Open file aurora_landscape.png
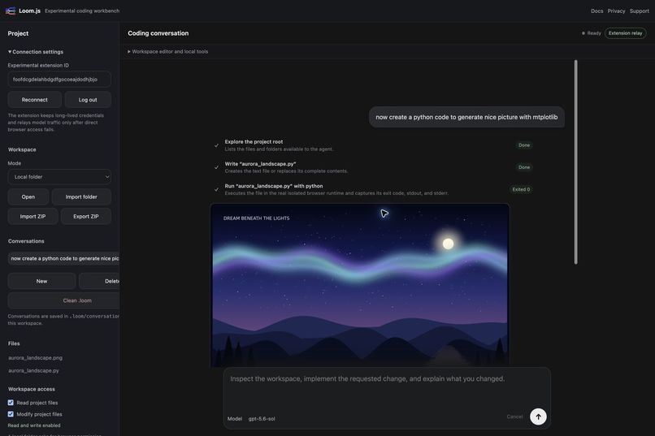This screenshot has height=436, width=655. coord(36,357)
